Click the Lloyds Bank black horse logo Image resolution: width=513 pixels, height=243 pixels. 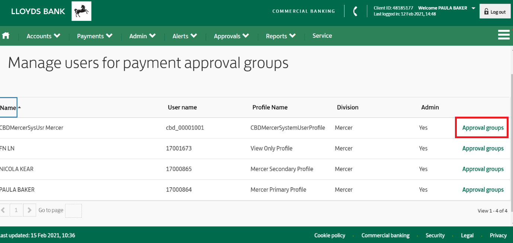(81, 11)
